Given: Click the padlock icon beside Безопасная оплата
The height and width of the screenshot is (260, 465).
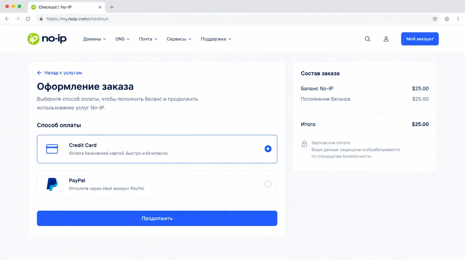Looking at the screenshot, I should click(x=304, y=144).
